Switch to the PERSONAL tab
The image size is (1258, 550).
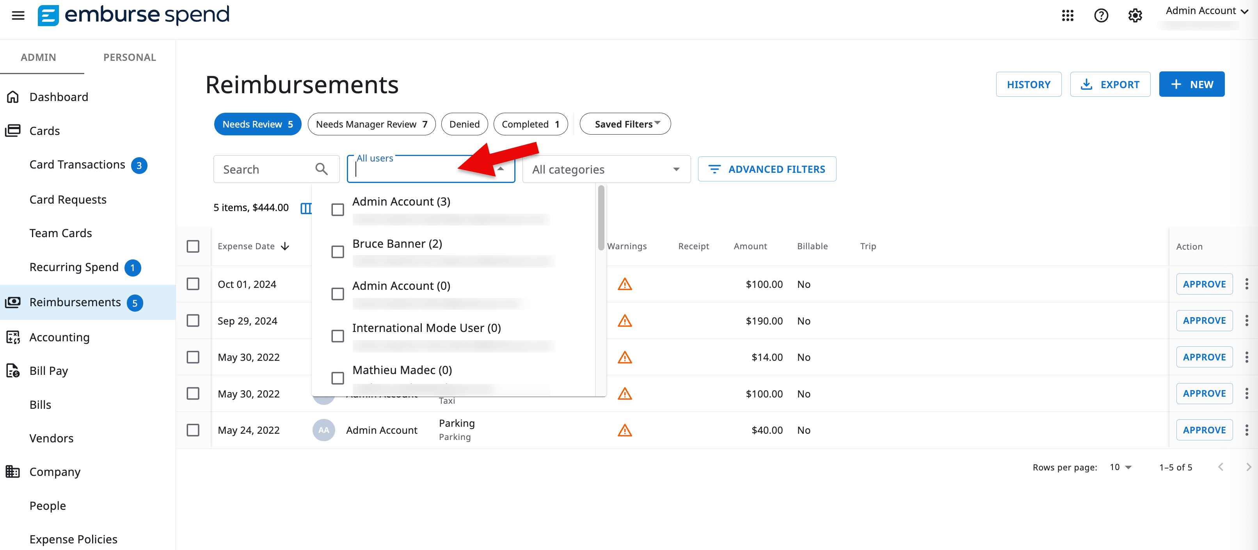[x=129, y=57]
